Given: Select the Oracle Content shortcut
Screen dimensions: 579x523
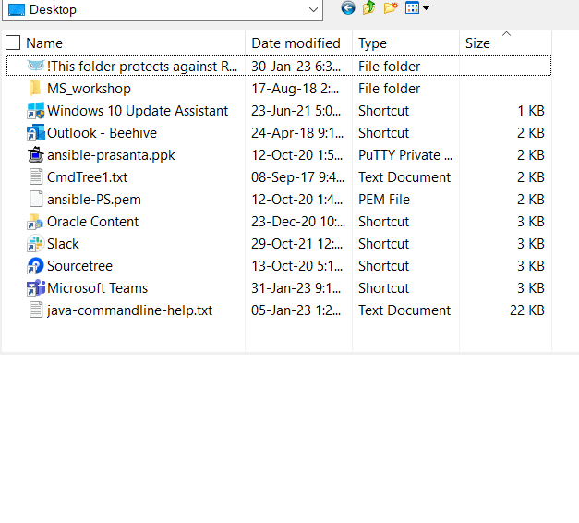Looking at the screenshot, I should click(x=92, y=222).
